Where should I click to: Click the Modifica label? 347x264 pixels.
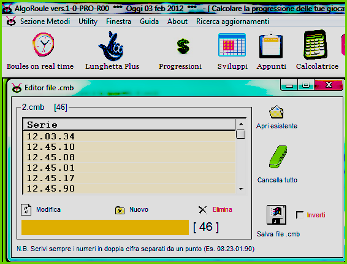tap(48, 209)
